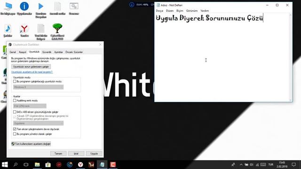301x169 pixels.
Task: Click the Windows Start button
Action: (5, 165)
